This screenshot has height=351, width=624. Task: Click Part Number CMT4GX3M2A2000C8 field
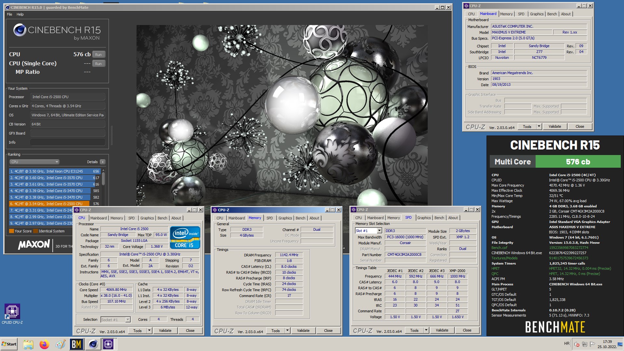405,254
